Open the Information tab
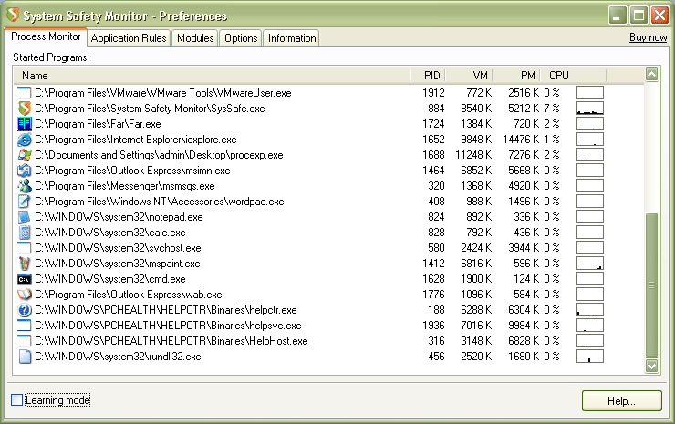This screenshot has height=424, width=675. (x=292, y=38)
